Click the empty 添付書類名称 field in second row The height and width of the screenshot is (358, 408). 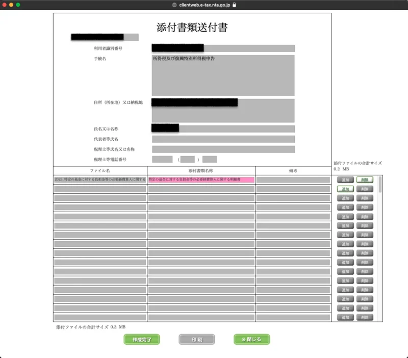[201, 189]
